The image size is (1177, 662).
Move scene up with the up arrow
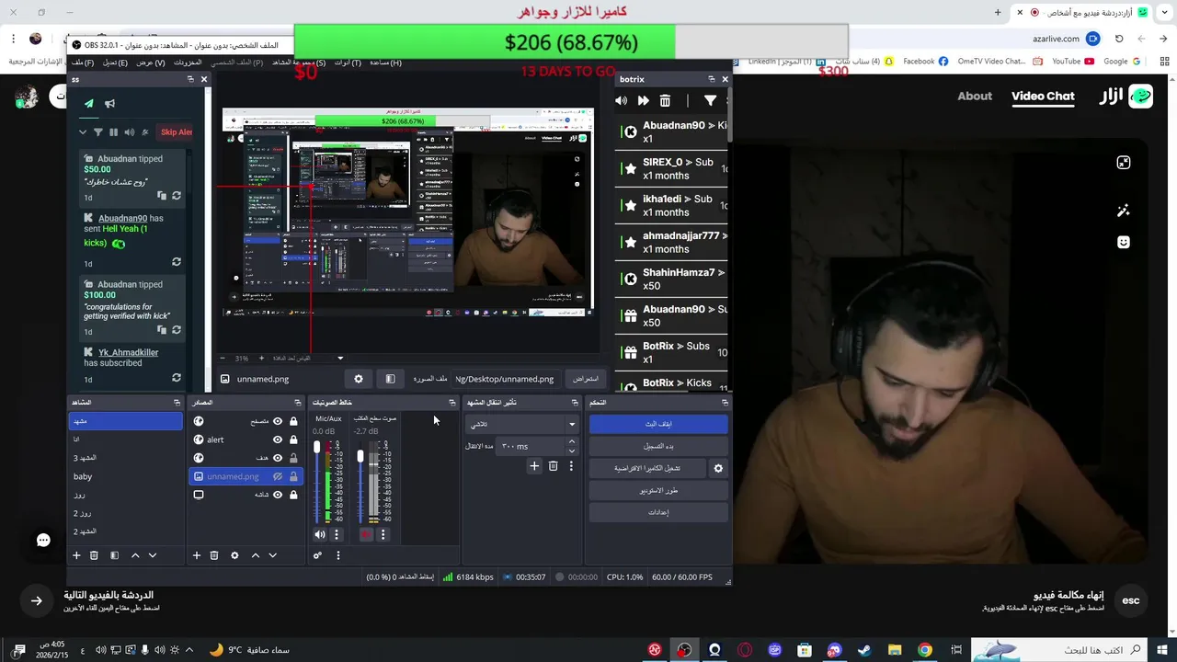pos(135,555)
